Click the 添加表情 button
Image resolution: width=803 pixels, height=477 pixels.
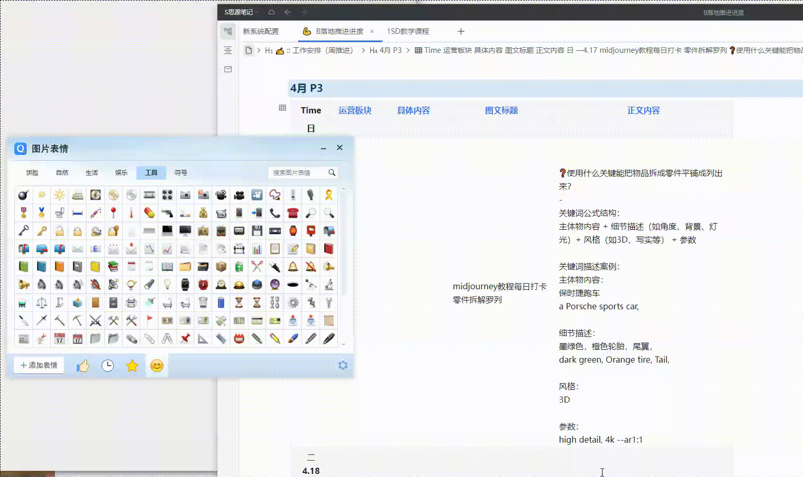[x=38, y=365]
